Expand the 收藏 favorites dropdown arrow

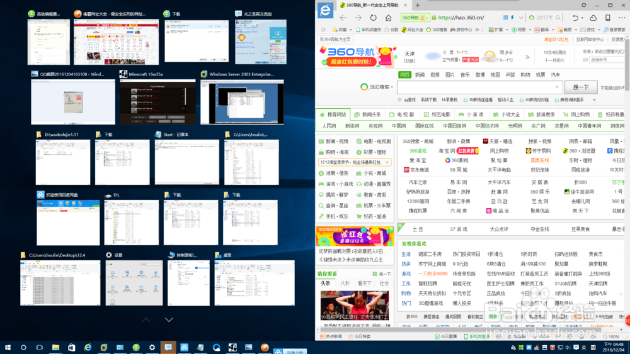tap(351, 30)
